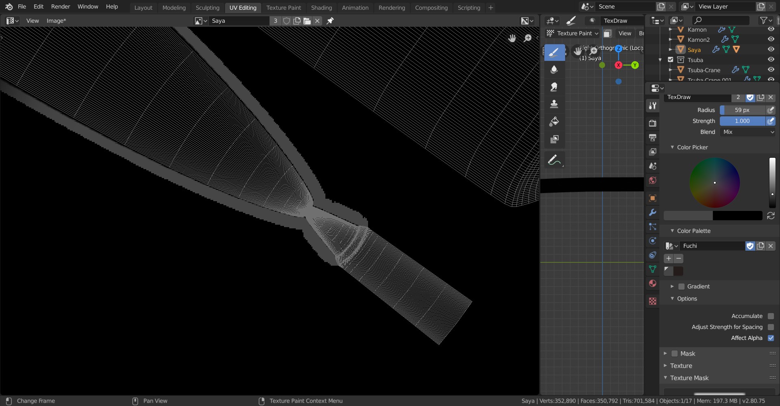The image size is (780, 406).
Task: Adjust the brush Strength slider
Action: click(742, 121)
